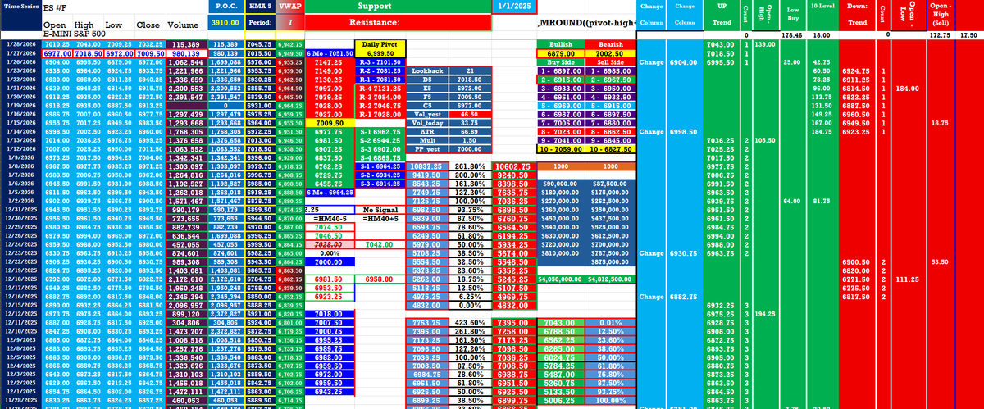Click the Close column header

pyautogui.click(x=149, y=23)
